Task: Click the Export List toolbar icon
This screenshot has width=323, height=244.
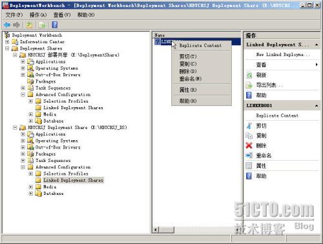Action: [x=42, y=25]
